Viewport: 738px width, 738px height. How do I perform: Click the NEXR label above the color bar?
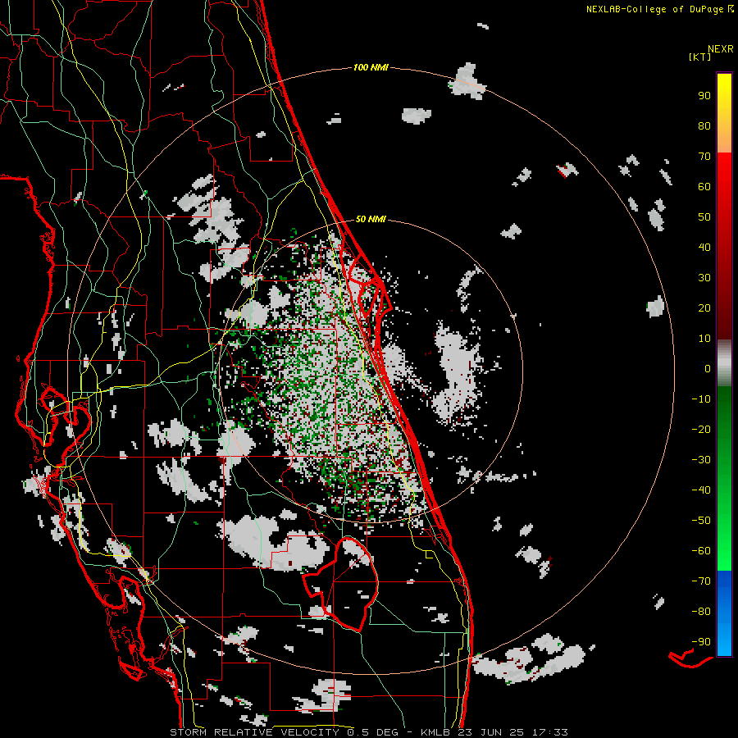(x=721, y=49)
